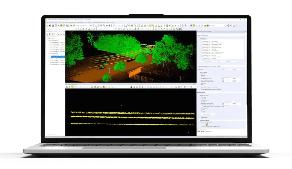Collapse the Input Configuration section

coord(198,35)
